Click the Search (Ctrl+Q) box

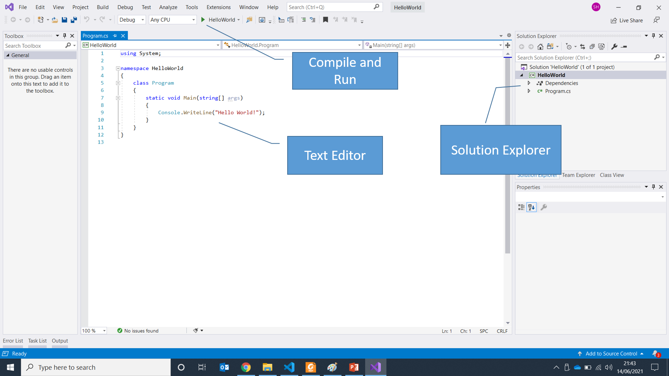click(x=334, y=7)
